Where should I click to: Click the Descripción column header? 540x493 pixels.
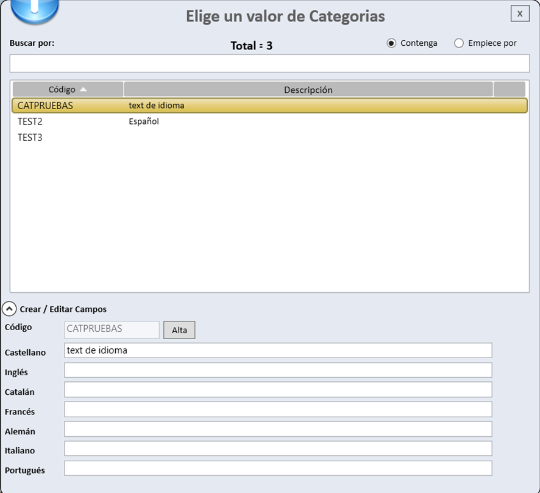[308, 90]
